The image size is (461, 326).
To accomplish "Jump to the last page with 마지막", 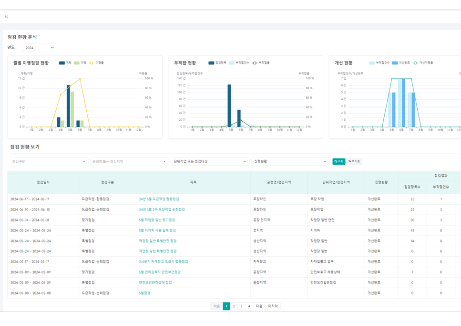I will 273,306.
